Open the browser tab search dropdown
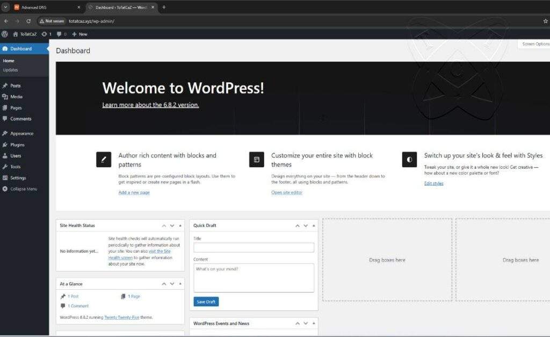Viewport: 550px width, 337px height. [5, 7]
